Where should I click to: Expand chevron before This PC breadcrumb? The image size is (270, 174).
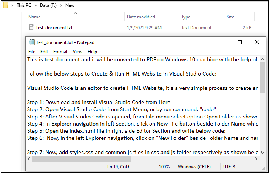coord(12,5)
